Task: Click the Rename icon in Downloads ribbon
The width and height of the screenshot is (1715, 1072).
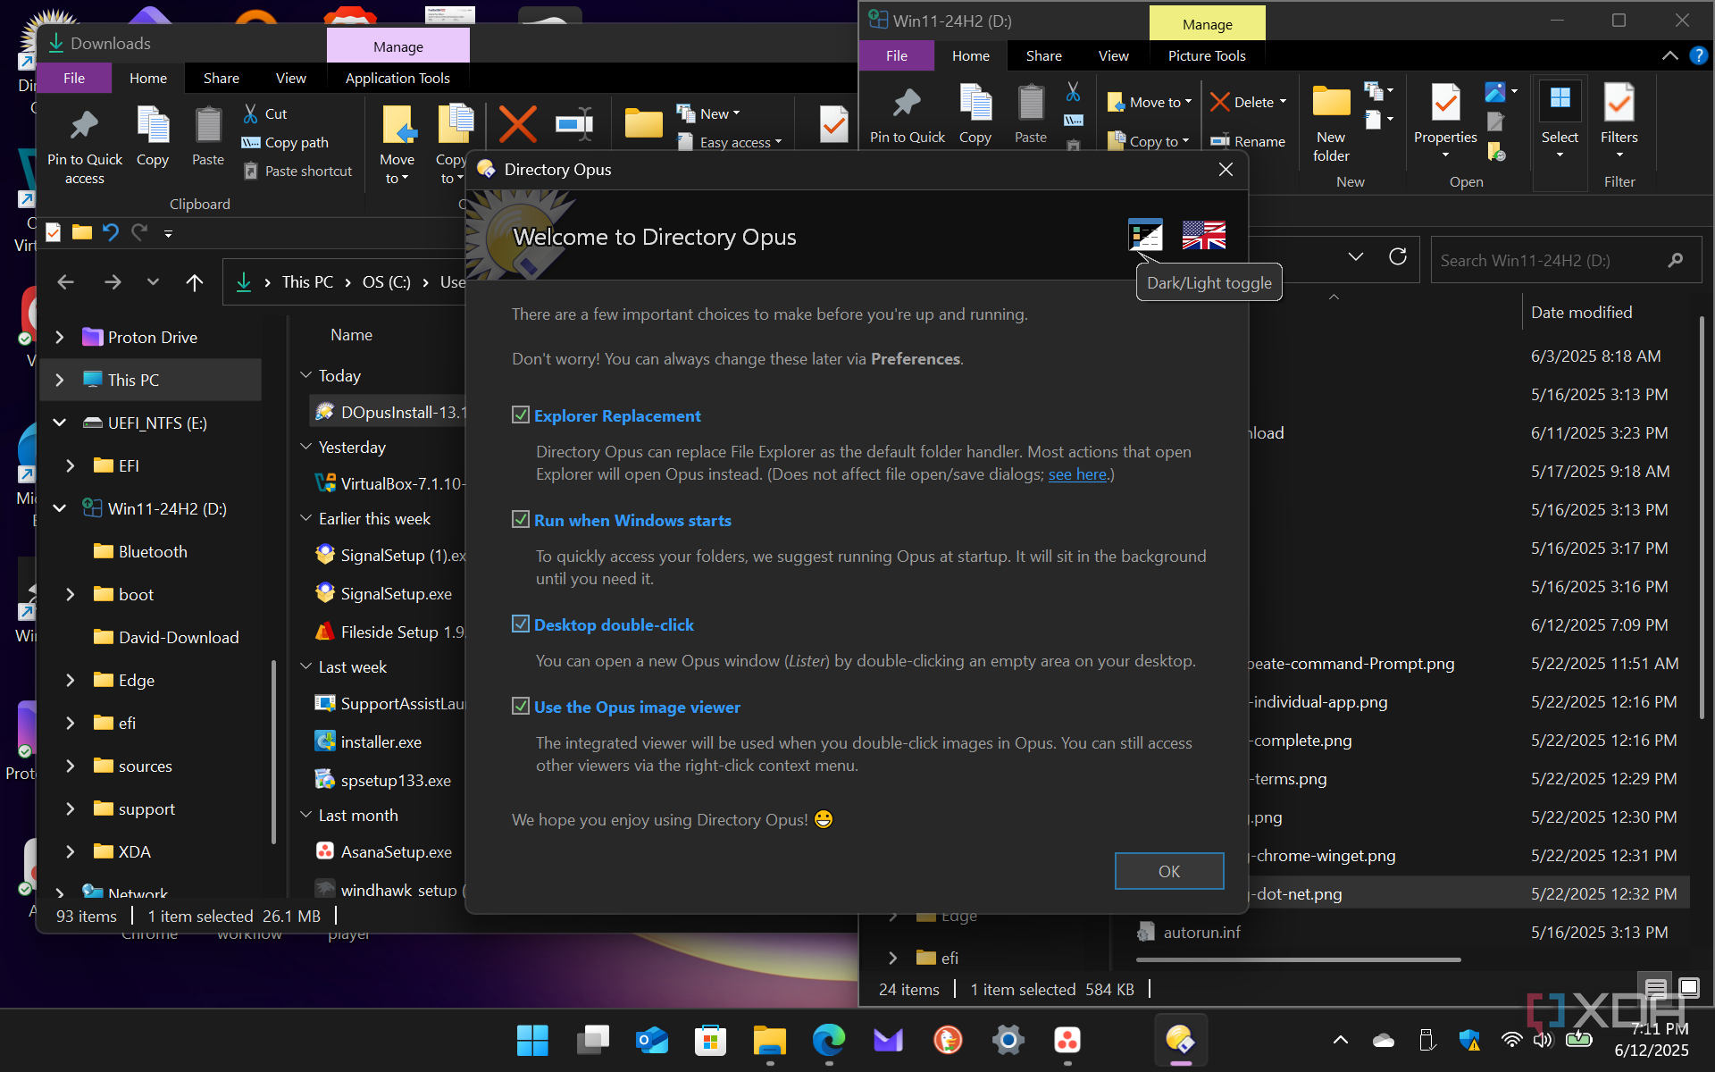Action: tap(574, 124)
